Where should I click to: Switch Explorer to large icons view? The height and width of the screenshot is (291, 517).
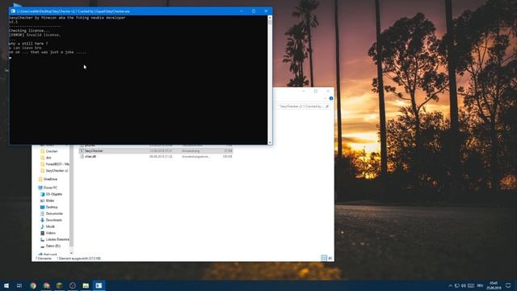click(330, 259)
